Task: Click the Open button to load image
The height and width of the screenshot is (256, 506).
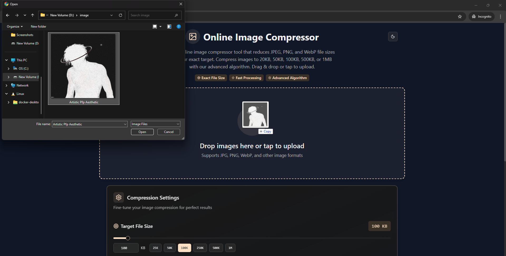Action: [142, 132]
